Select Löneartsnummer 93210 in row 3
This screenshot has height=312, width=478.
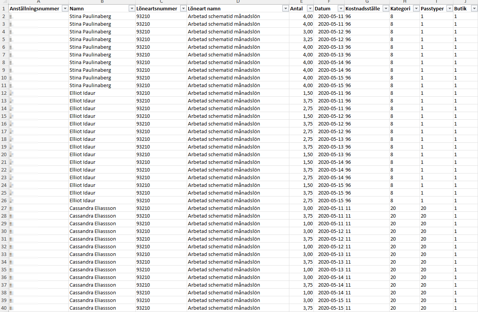161,24
